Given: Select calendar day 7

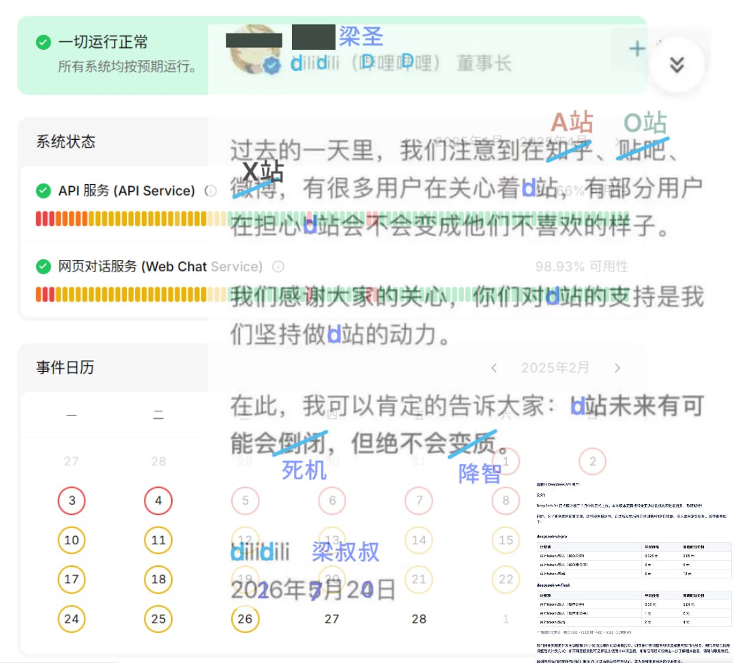Looking at the screenshot, I should point(418,501).
